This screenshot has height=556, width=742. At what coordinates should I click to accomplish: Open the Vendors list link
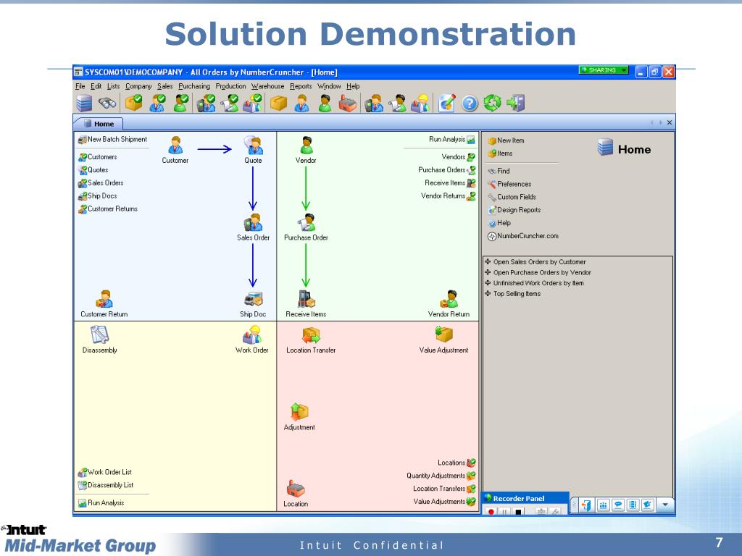458,157
